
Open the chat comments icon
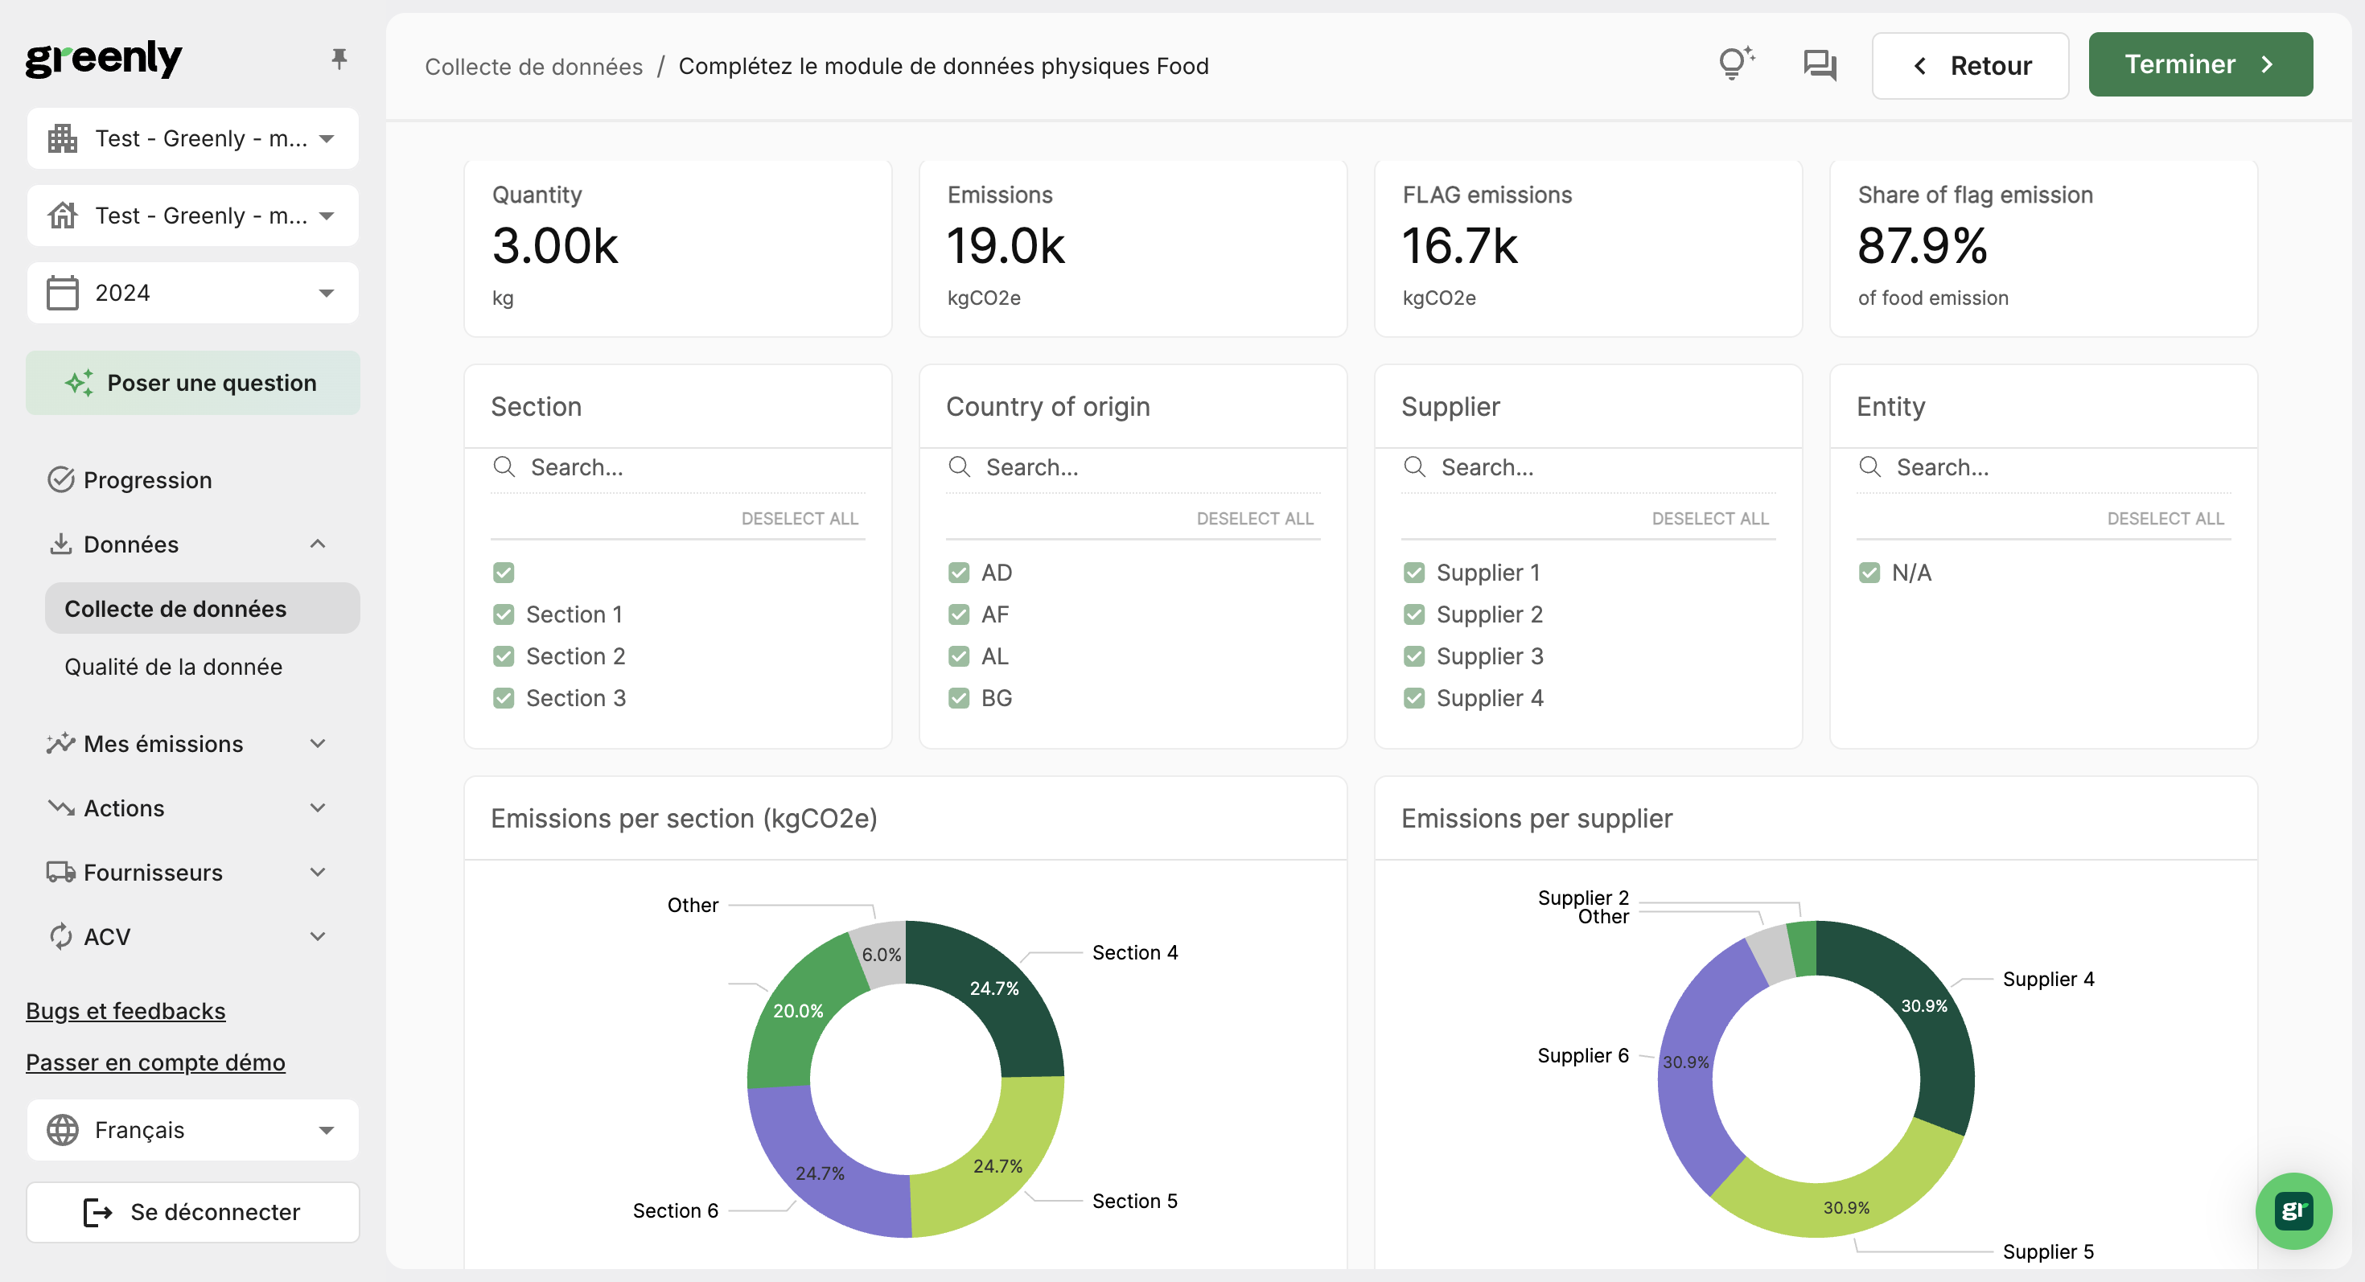click(x=1819, y=65)
